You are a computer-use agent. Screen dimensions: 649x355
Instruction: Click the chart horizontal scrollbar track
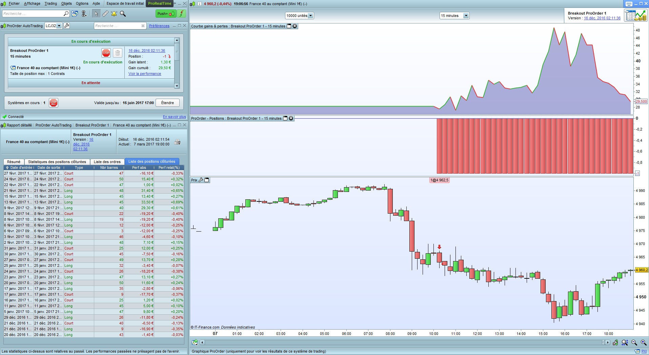point(403,342)
